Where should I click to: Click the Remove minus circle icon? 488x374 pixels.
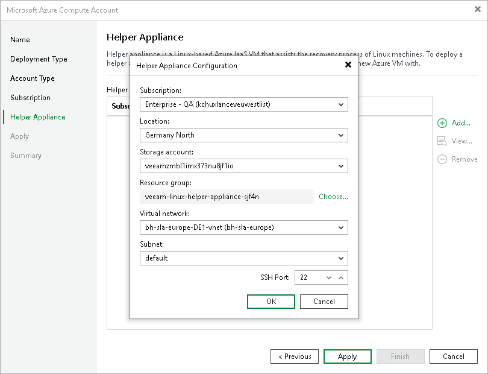point(442,159)
